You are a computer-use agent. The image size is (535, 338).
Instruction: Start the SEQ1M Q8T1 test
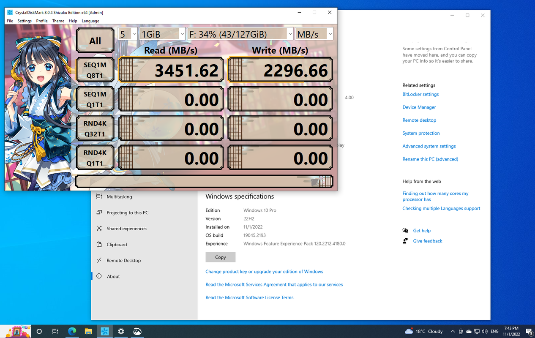click(x=95, y=70)
